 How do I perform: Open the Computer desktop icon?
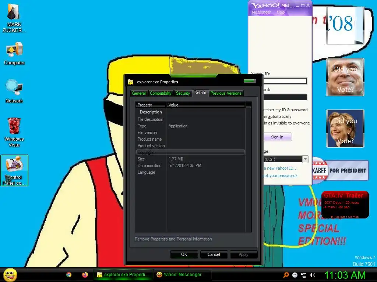(x=14, y=53)
